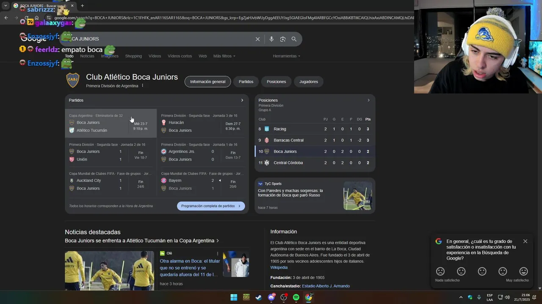This screenshot has width=542, height=304.
Task: Open the tab search dropdown in Chrome
Action: (x=6, y=5)
